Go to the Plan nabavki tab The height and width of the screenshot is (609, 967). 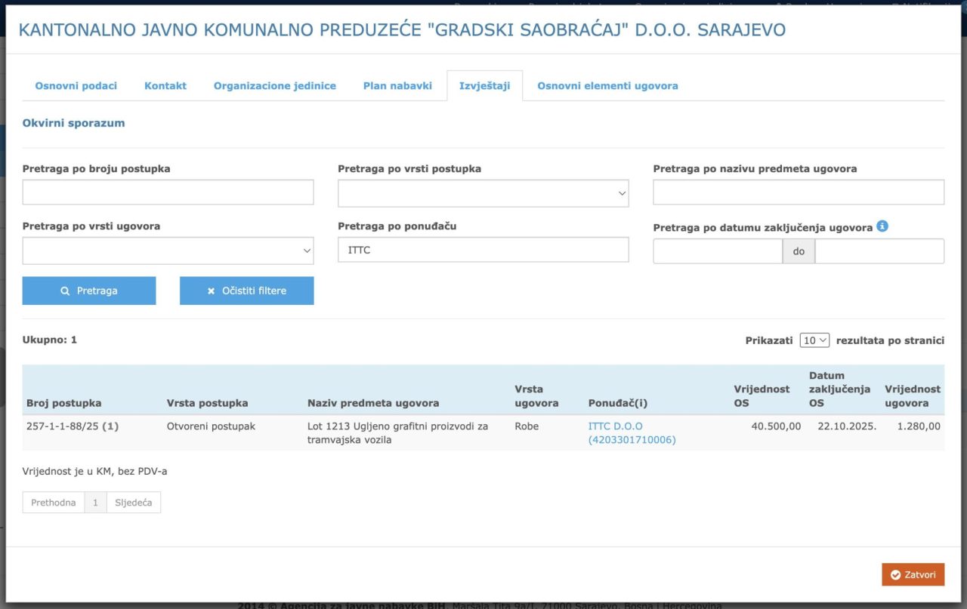[x=397, y=86]
